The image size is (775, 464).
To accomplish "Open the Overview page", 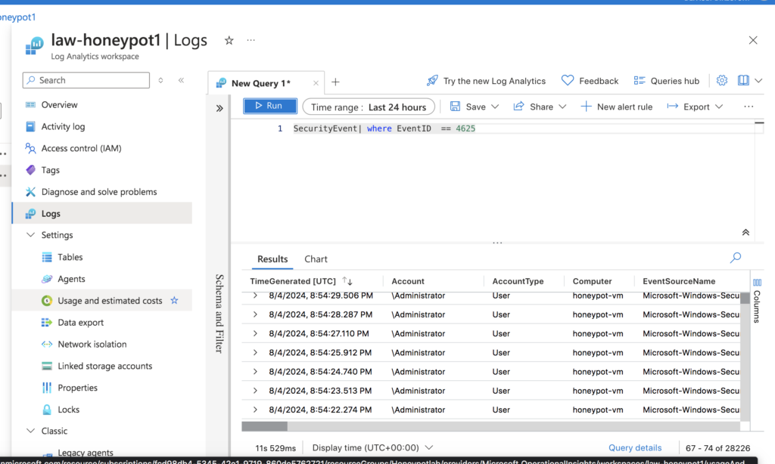I will [59, 104].
